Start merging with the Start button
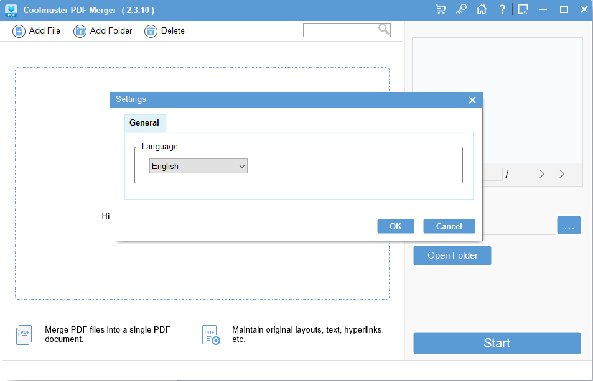Viewport: 593px width, 381px height. (497, 343)
